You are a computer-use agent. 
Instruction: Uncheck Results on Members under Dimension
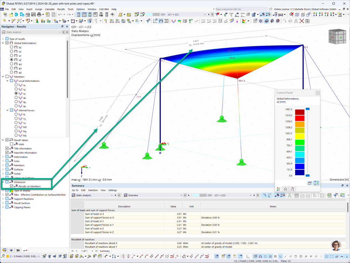coord(12,186)
